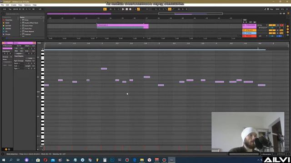Open the Yandex browser taskbar icon
The image size is (291, 163).
coord(150,160)
